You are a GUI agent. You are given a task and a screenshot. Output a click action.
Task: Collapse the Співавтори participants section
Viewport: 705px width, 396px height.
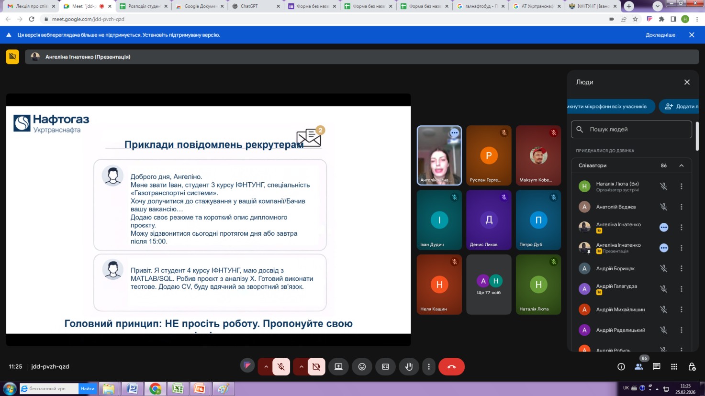click(x=682, y=165)
